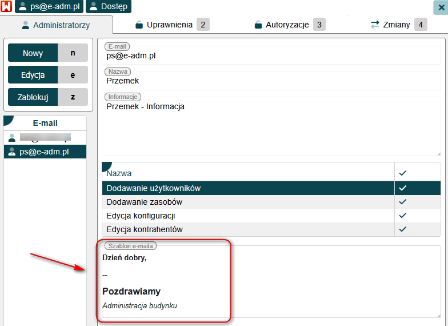Click the Uprawnienia padlock icon

coord(139,25)
